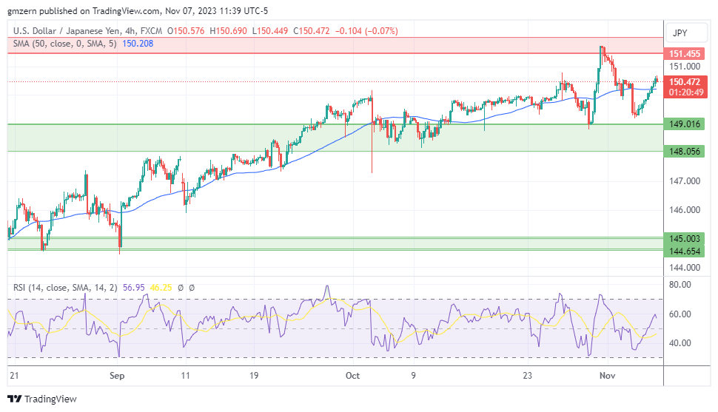Click the high price H150.690
Screen dimensions: 718x412
pos(228,31)
